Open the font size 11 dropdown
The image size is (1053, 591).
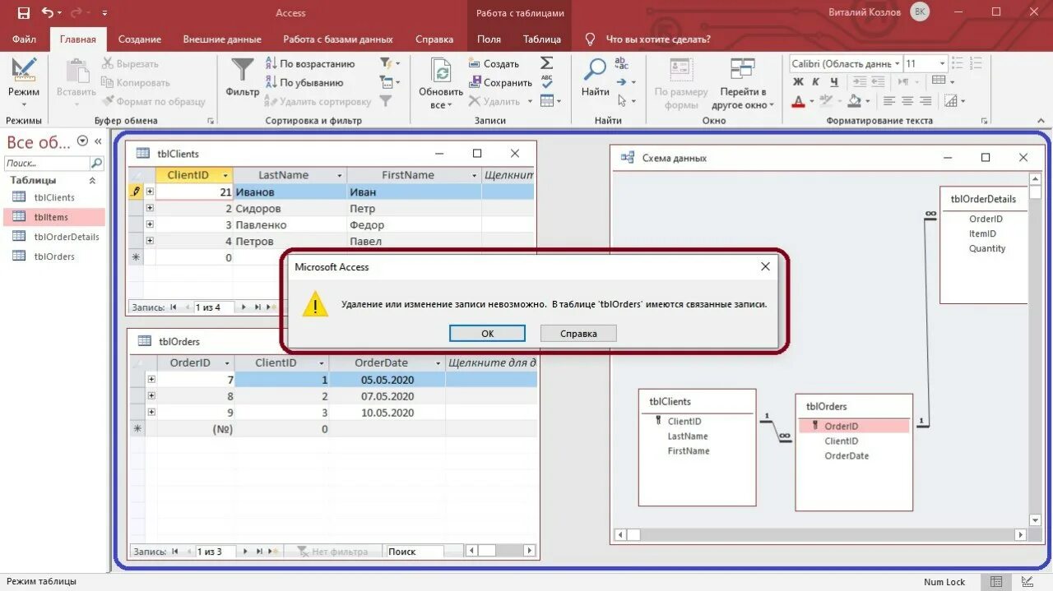(x=941, y=63)
